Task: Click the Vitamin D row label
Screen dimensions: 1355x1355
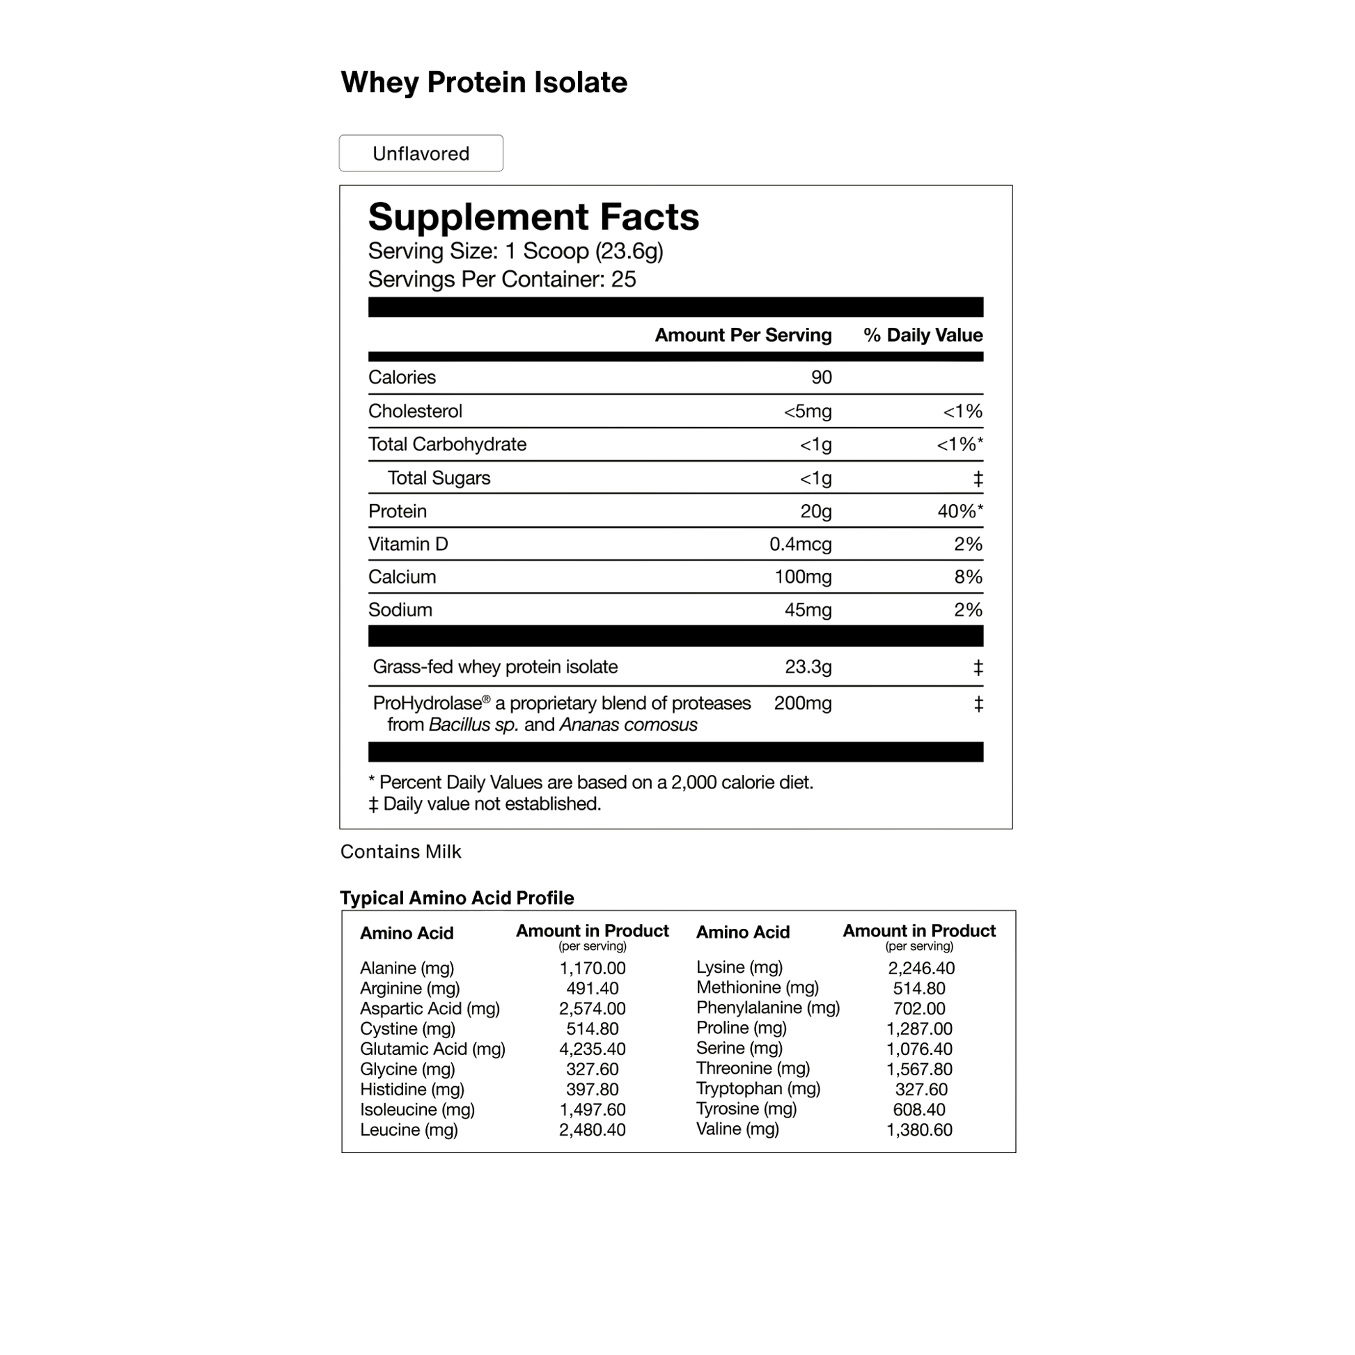Action: [x=408, y=544]
